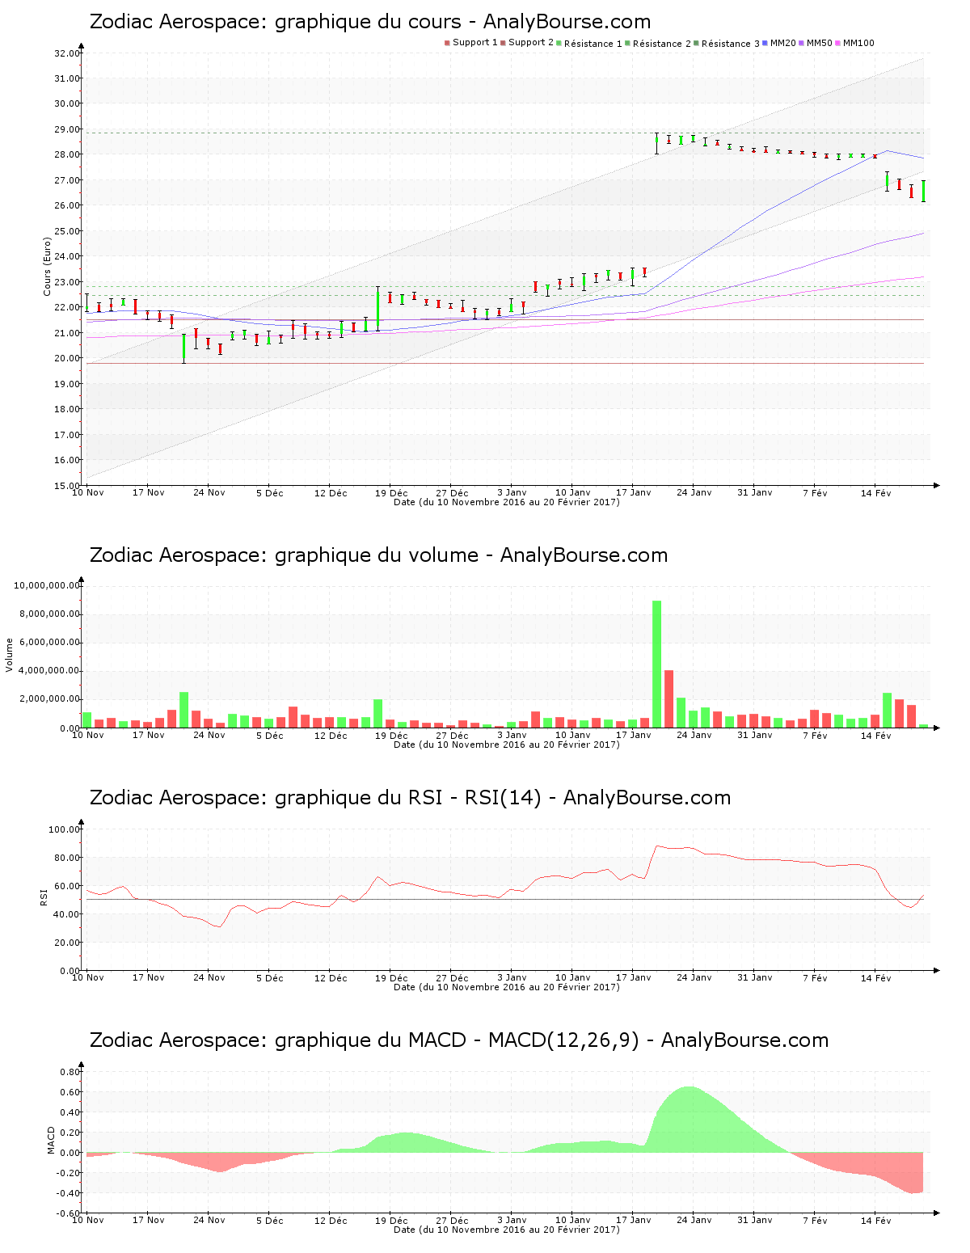Select the 'Support 2' legend label
Image resolution: width=970 pixels, height=1253 pixels.
pos(531,43)
